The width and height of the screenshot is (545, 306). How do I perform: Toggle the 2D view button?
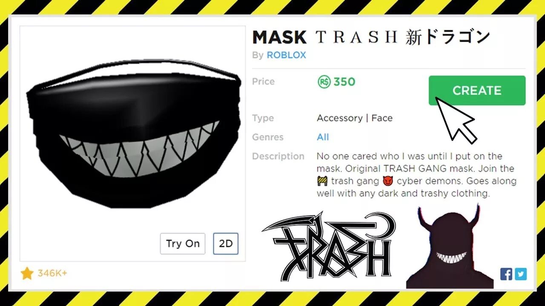226,244
